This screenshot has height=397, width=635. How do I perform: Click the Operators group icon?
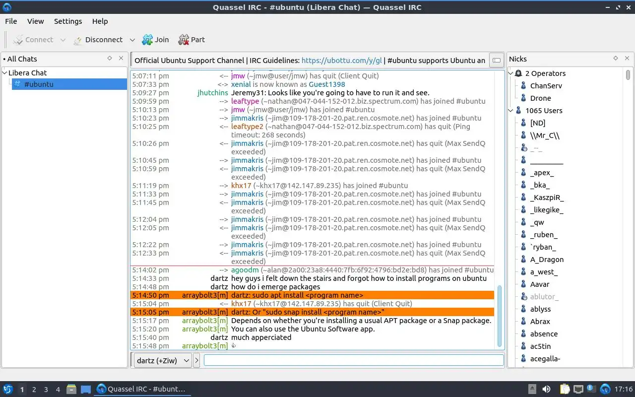point(518,73)
